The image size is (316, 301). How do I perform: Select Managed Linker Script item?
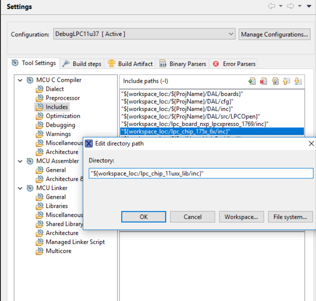pos(75,242)
